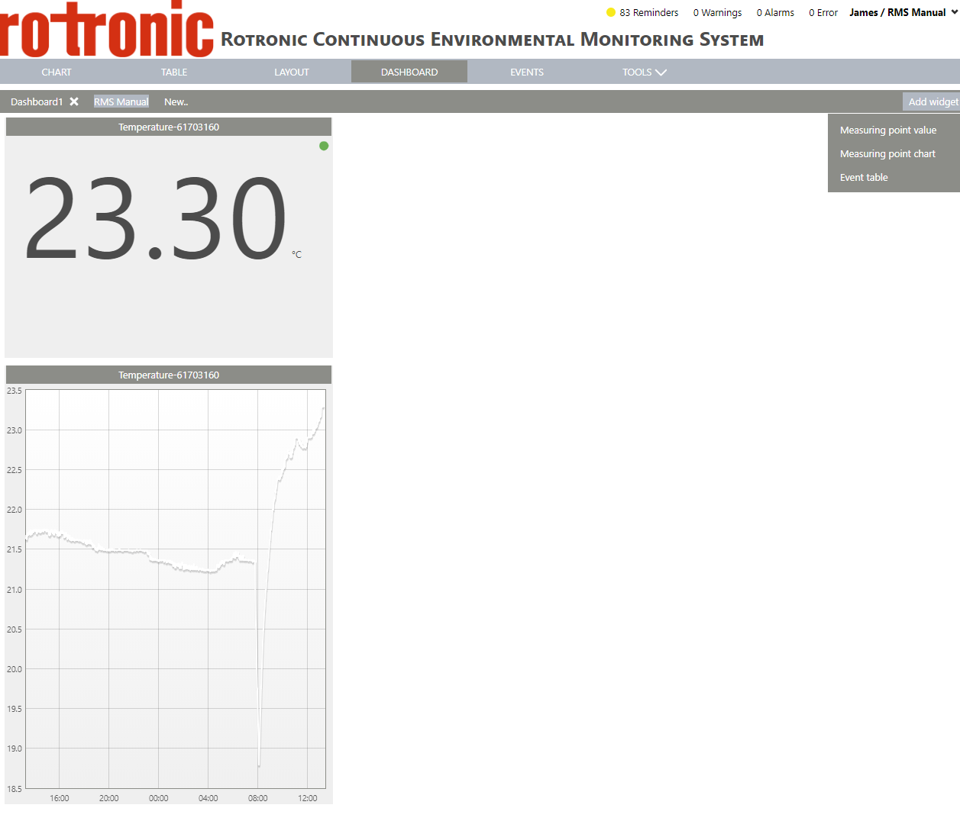The image size is (960, 821).
Task: Click the Rotronic logo
Action: coord(107,29)
